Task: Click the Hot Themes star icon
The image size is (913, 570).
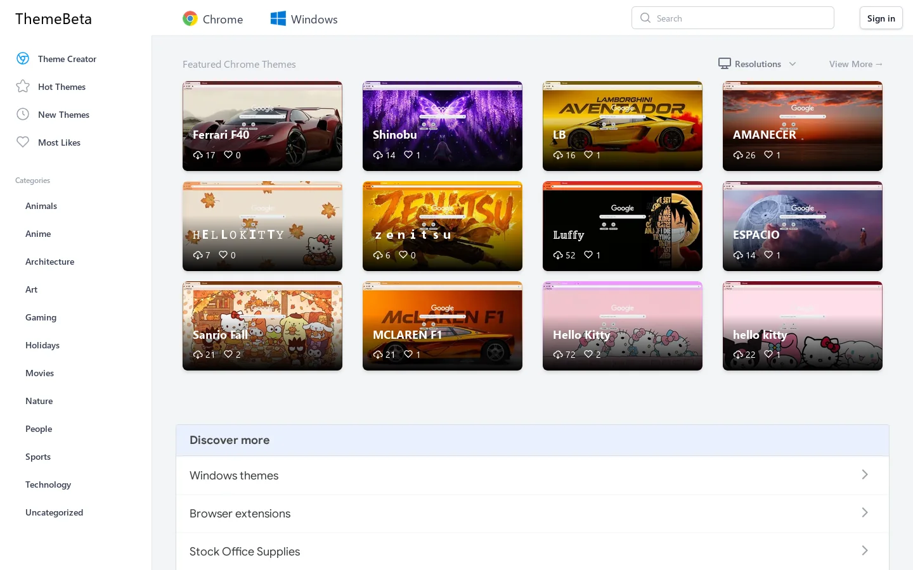Action: (x=23, y=86)
